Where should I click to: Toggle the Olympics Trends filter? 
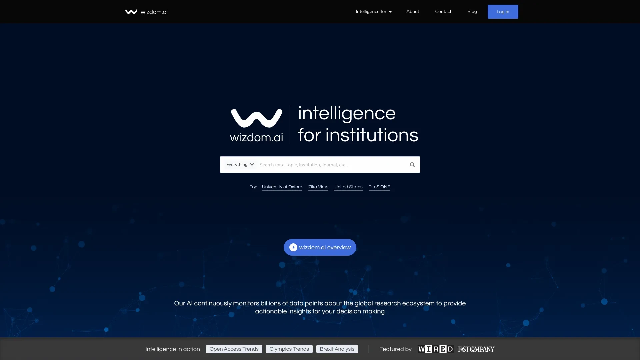click(289, 349)
